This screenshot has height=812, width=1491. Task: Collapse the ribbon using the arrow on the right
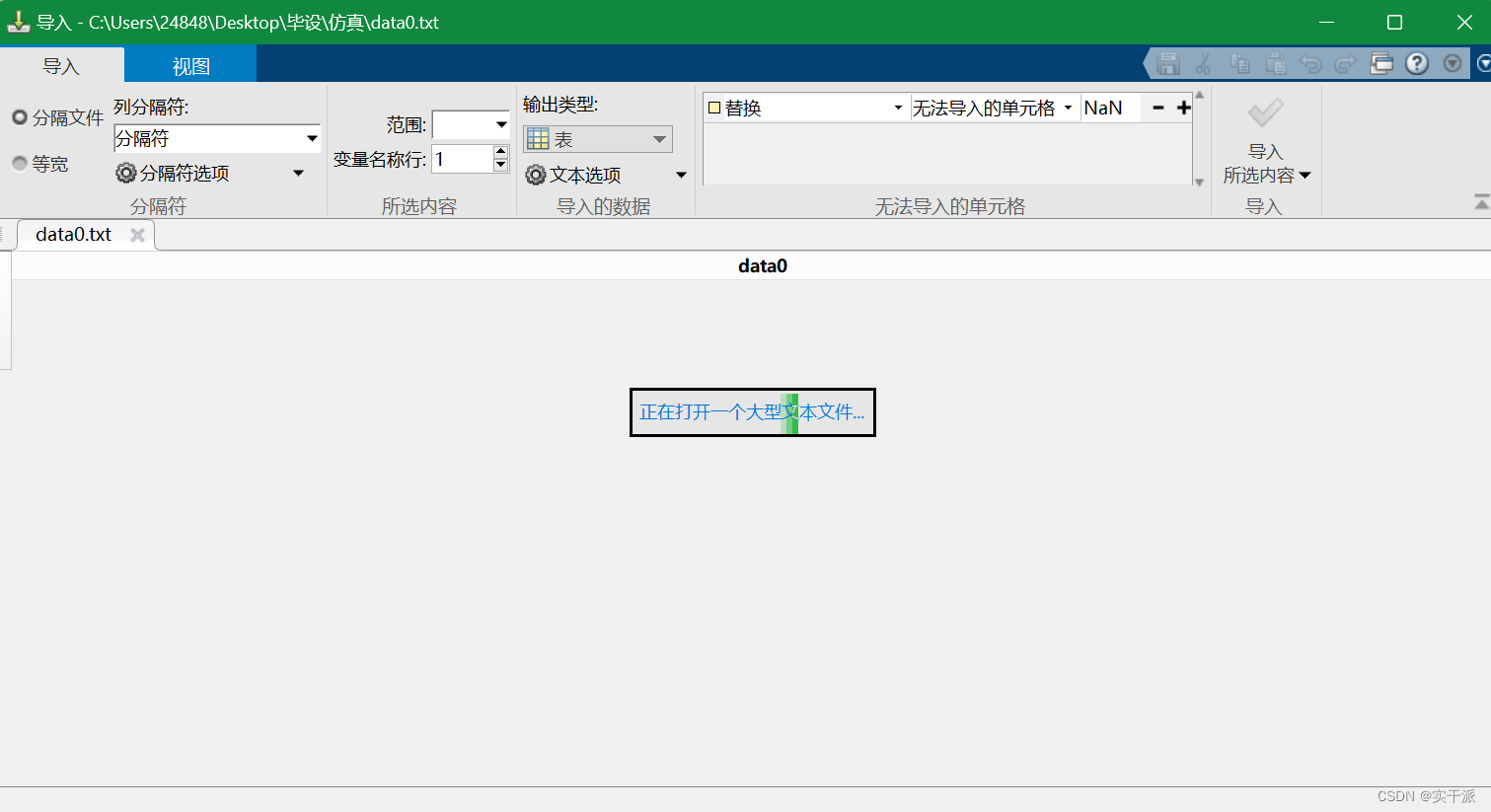[1480, 200]
